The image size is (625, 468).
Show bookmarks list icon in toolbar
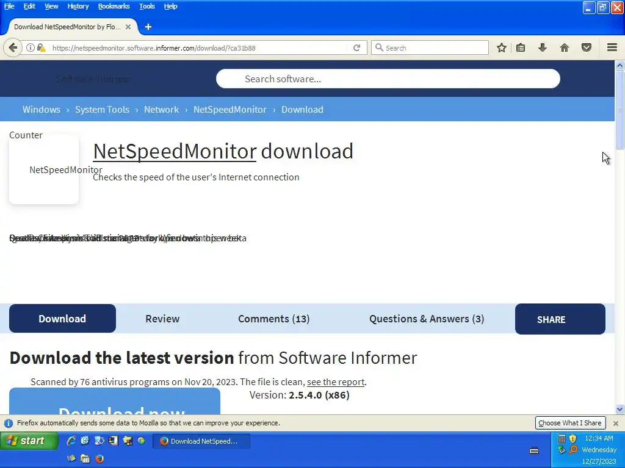521,48
